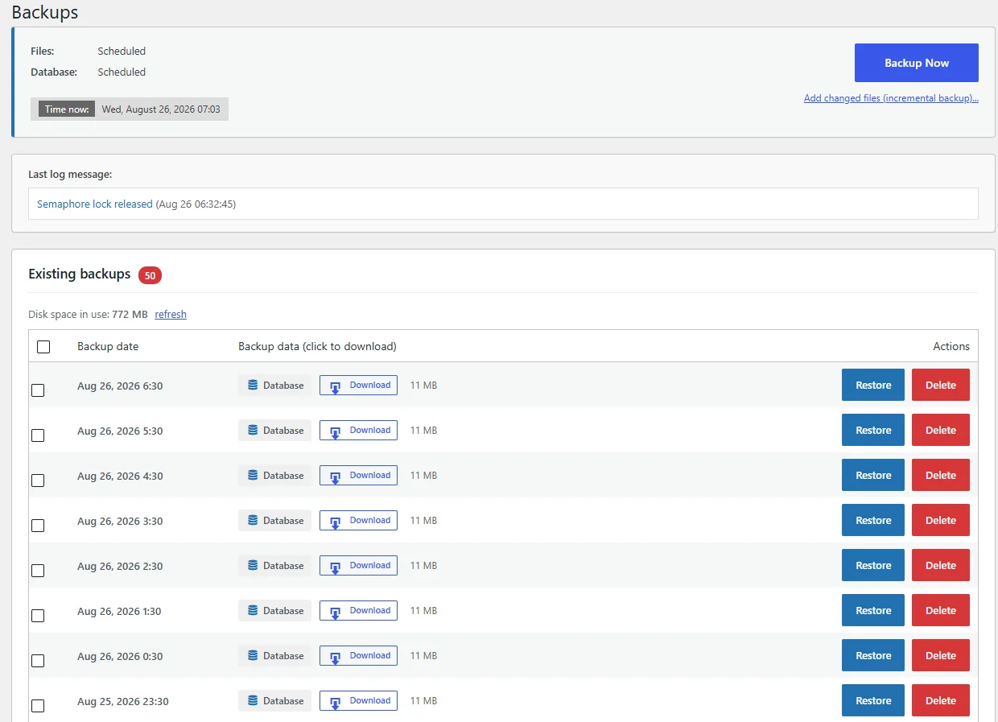This screenshot has height=722, width=998.
Task: Check the Aug 26, 2026 4:30 backup row
Action: (38, 481)
